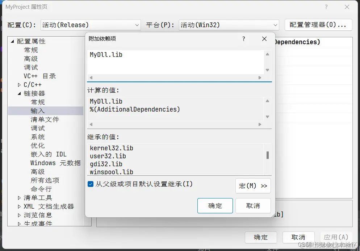The height and width of the screenshot is (251, 360).
Task: Select 调试 under 配置属性
Action: 31,67
